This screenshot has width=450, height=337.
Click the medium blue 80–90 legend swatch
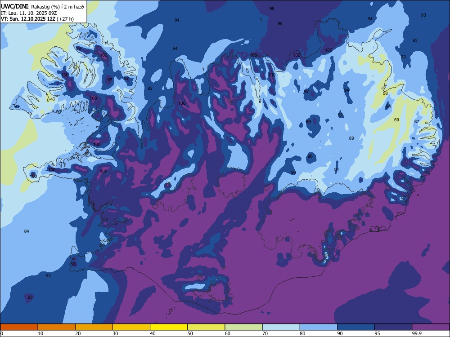pos(319,327)
